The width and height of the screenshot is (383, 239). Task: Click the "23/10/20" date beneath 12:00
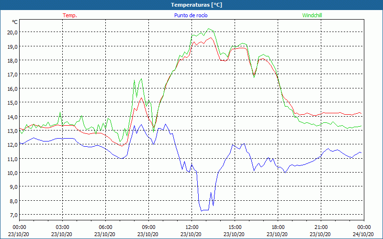(191, 234)
